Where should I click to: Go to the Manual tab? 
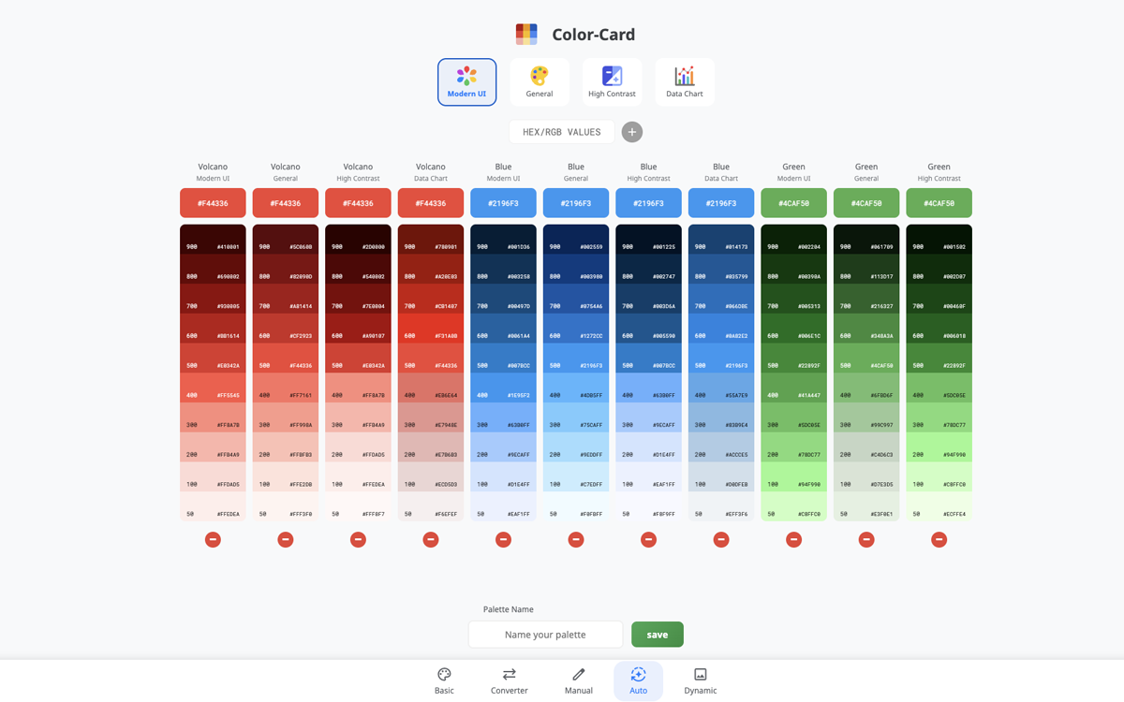[578, 680]
